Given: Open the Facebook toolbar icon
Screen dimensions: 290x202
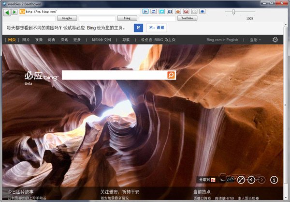Looking at the screenshot, I should 170,12.
